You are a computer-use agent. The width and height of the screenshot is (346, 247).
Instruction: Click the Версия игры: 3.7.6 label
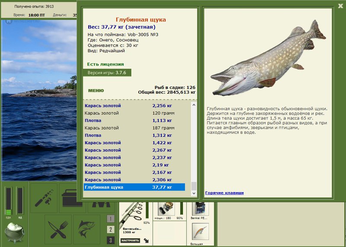coord(107,73)
